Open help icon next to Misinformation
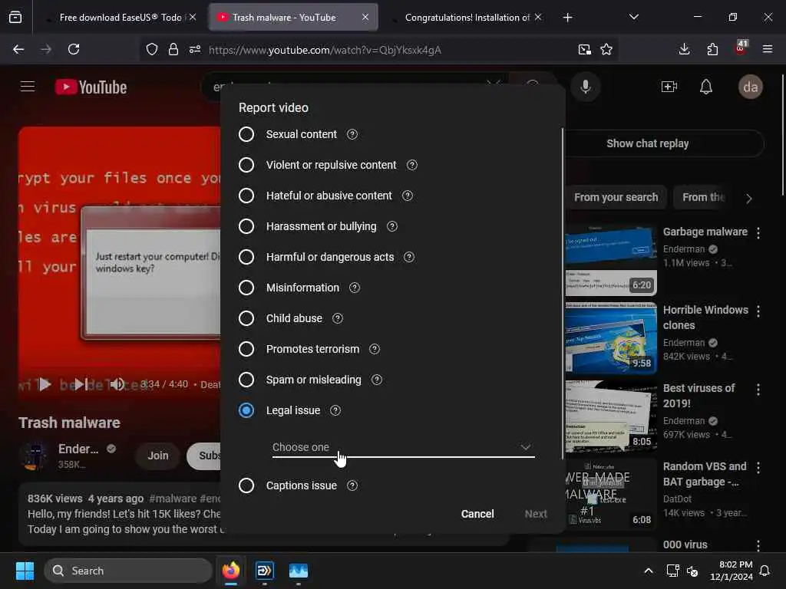This screenshot has width=786, height=589. point(355,288)
